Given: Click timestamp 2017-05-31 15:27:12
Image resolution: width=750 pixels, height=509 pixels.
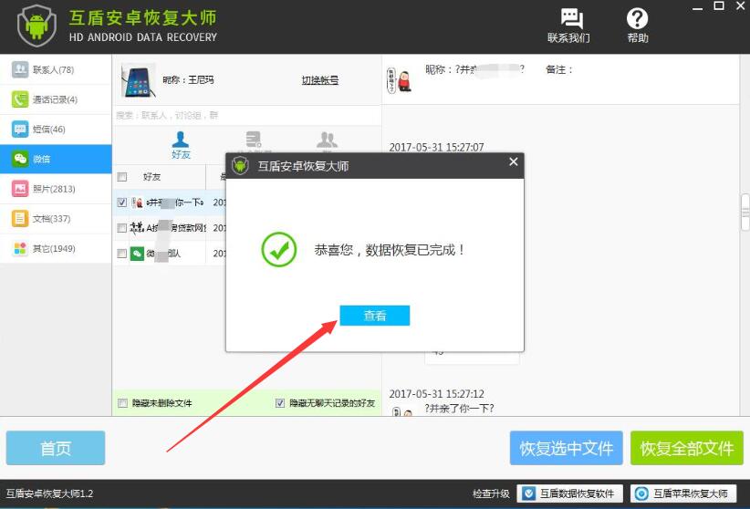Looking at the screenshot, I should (x=436, y=394).
